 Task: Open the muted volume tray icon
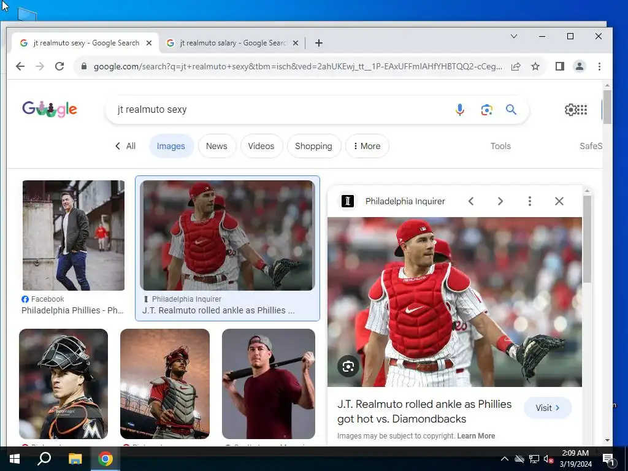[548, 459]
